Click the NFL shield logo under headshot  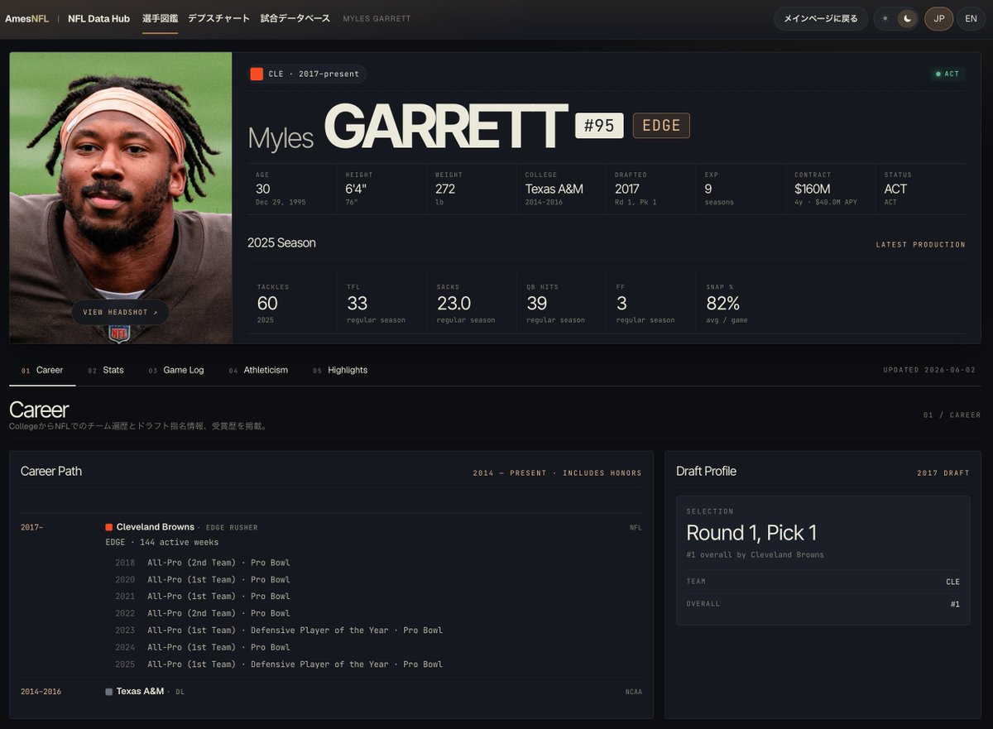[119, 333]
